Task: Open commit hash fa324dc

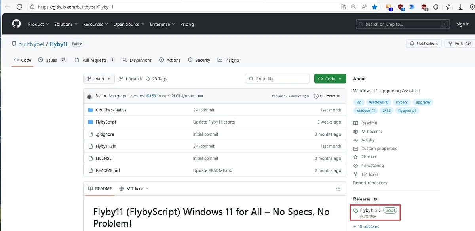Action: click(x=279, y=96)
